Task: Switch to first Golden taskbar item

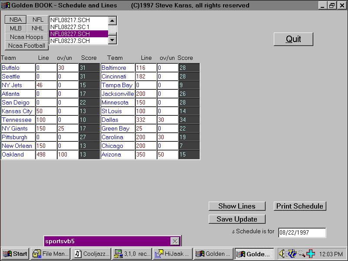Action: pyautogui.click(x=214, y=254)
